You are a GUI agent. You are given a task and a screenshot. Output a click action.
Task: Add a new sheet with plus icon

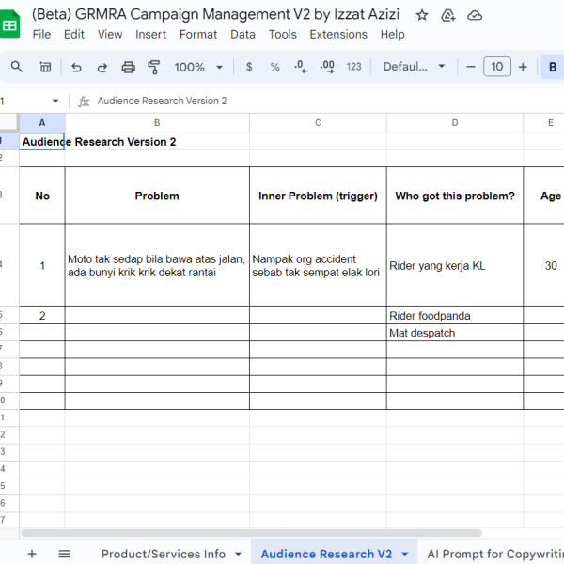[32, 554]
